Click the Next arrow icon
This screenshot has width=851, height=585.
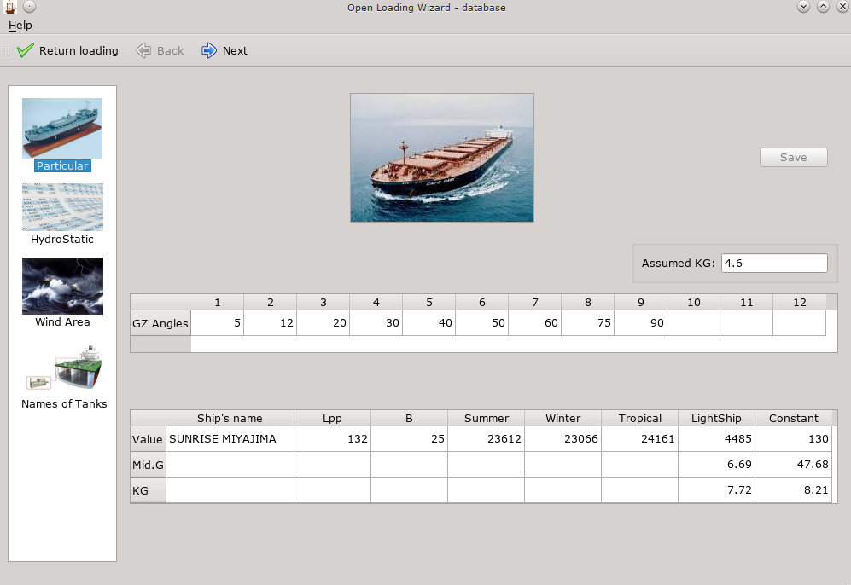(209, 50)
